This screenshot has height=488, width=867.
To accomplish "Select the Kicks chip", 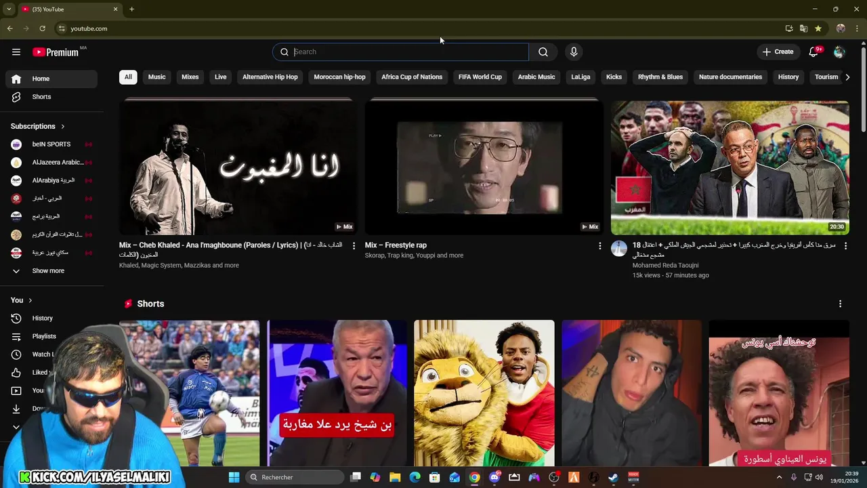I will 614,77.
